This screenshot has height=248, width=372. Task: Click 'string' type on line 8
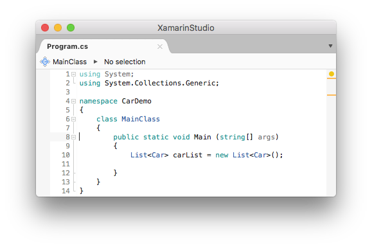[233, 137]
